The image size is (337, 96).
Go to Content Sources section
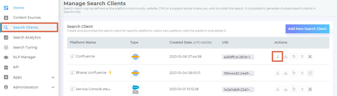coord(27,18)
